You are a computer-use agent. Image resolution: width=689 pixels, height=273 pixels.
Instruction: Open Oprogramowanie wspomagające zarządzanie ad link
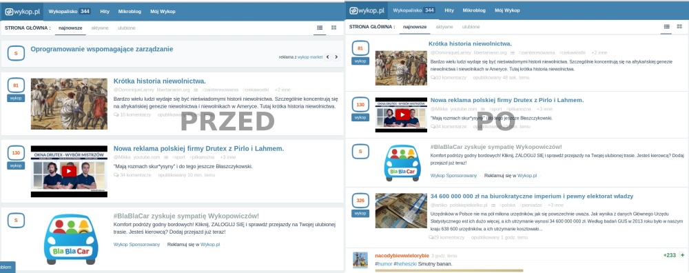click(x=101, y=49)
